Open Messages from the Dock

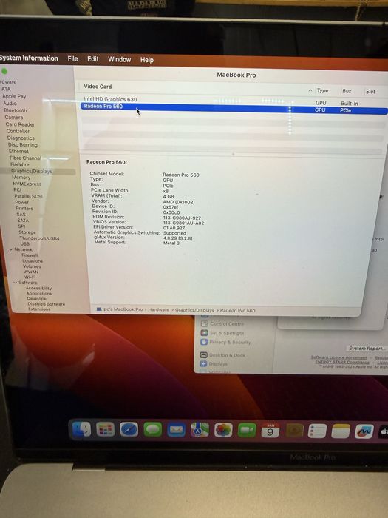click(x=153, y=430)
